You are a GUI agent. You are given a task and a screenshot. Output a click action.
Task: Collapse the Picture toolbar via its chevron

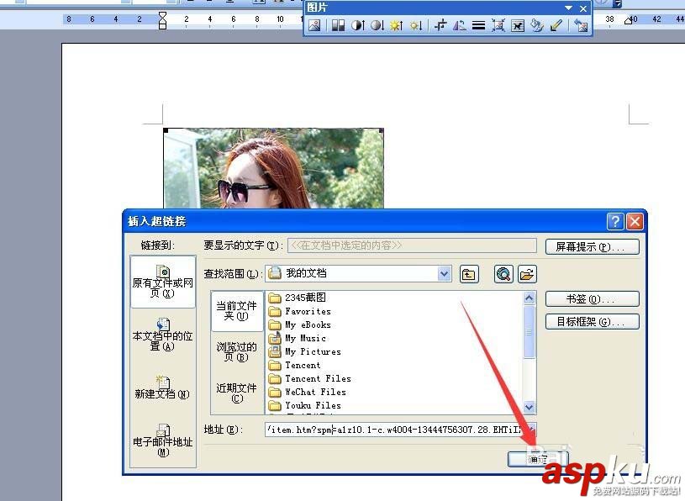coord(570,8)
